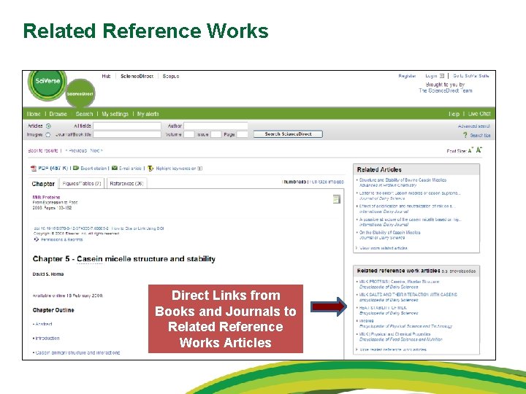Click the E-mail article envelope icon
Screen dimensions: 526x394
(115, 168)
